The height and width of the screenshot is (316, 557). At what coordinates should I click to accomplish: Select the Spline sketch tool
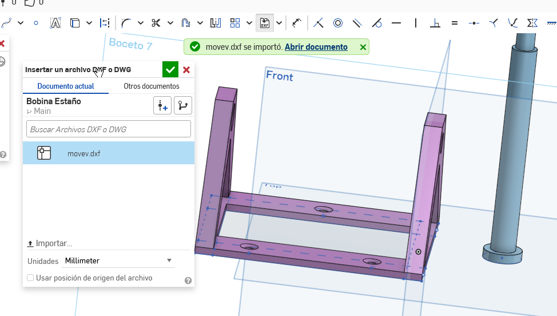pos(6,23)
